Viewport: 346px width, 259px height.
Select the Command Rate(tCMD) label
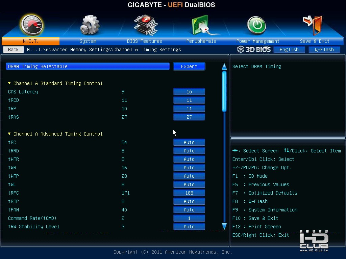pyautogui.click(x=32, y=218)
